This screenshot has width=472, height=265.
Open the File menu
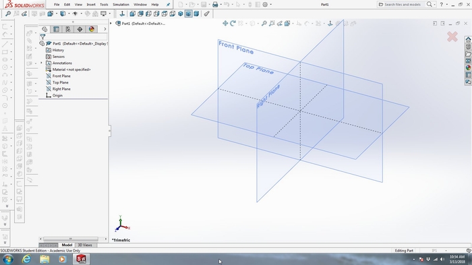57,5
